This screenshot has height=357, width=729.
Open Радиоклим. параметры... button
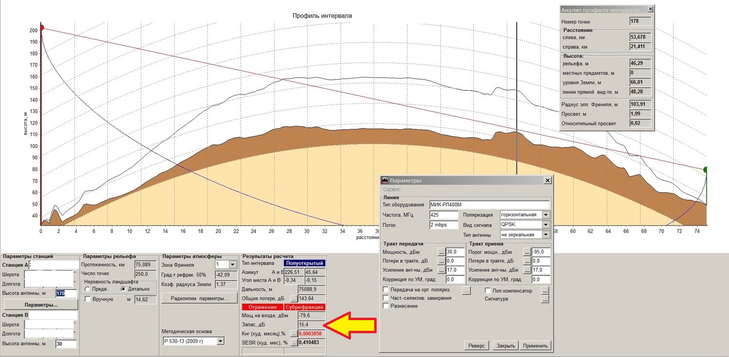[199, 298]
